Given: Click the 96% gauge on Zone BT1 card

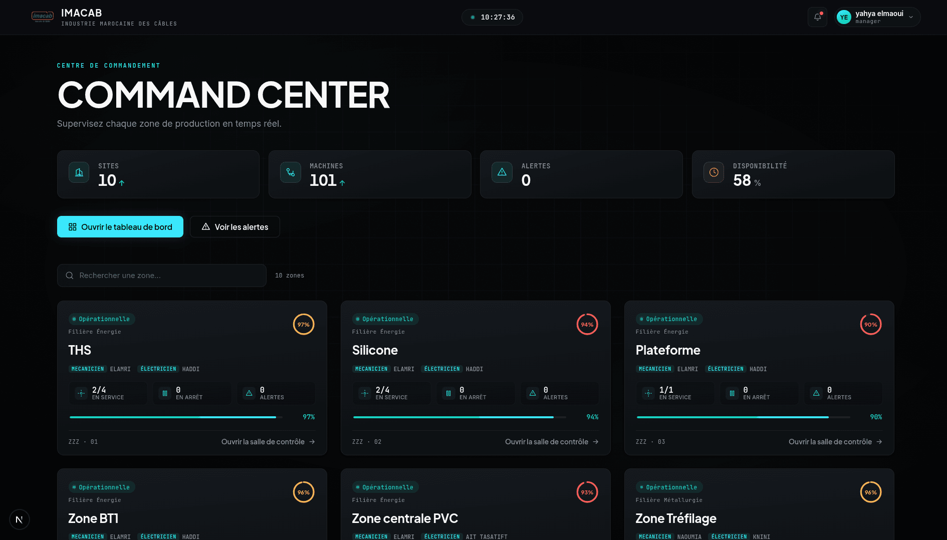Looking at the screenshot, I should click(304, 492).
